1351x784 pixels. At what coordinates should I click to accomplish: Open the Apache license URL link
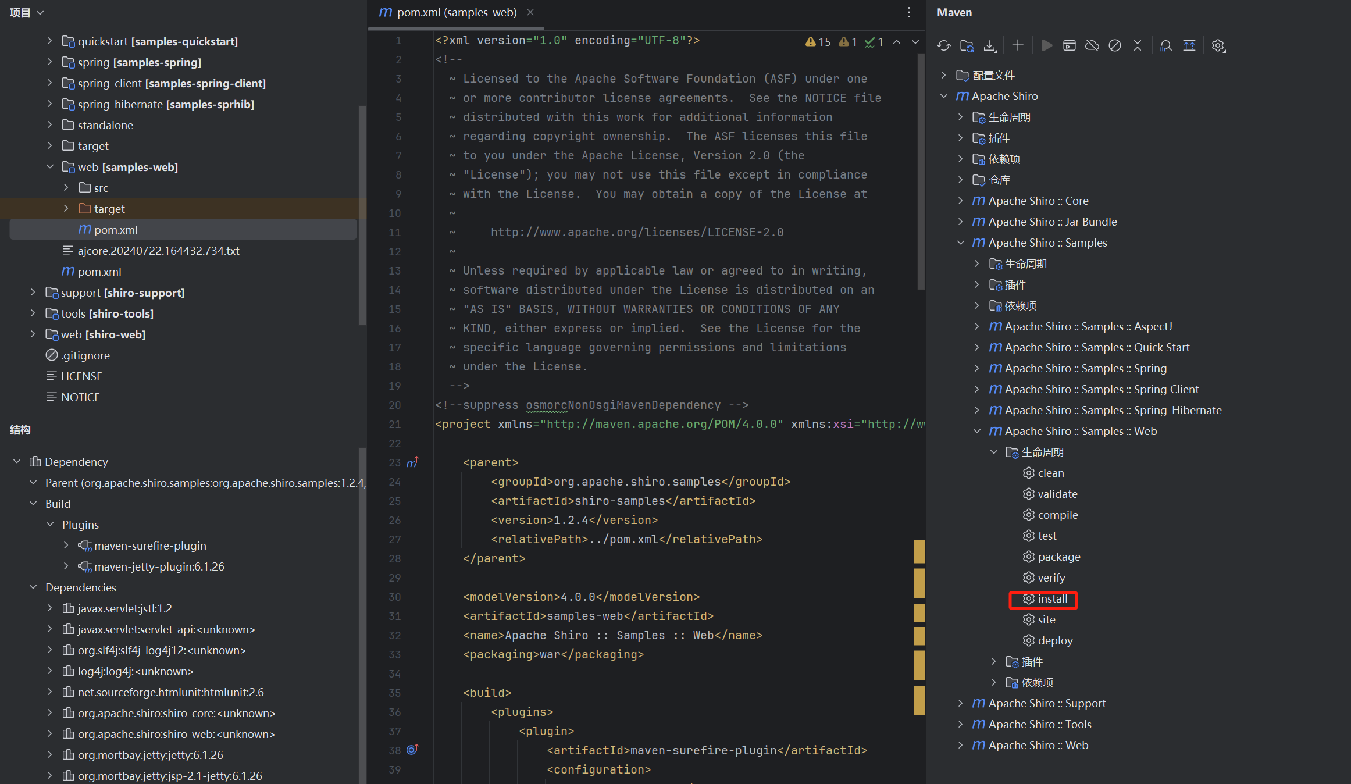pyautogui.click(x=637, y=232)
